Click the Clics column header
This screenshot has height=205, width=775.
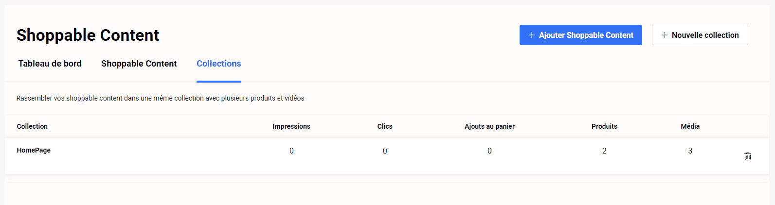point(384,126)
